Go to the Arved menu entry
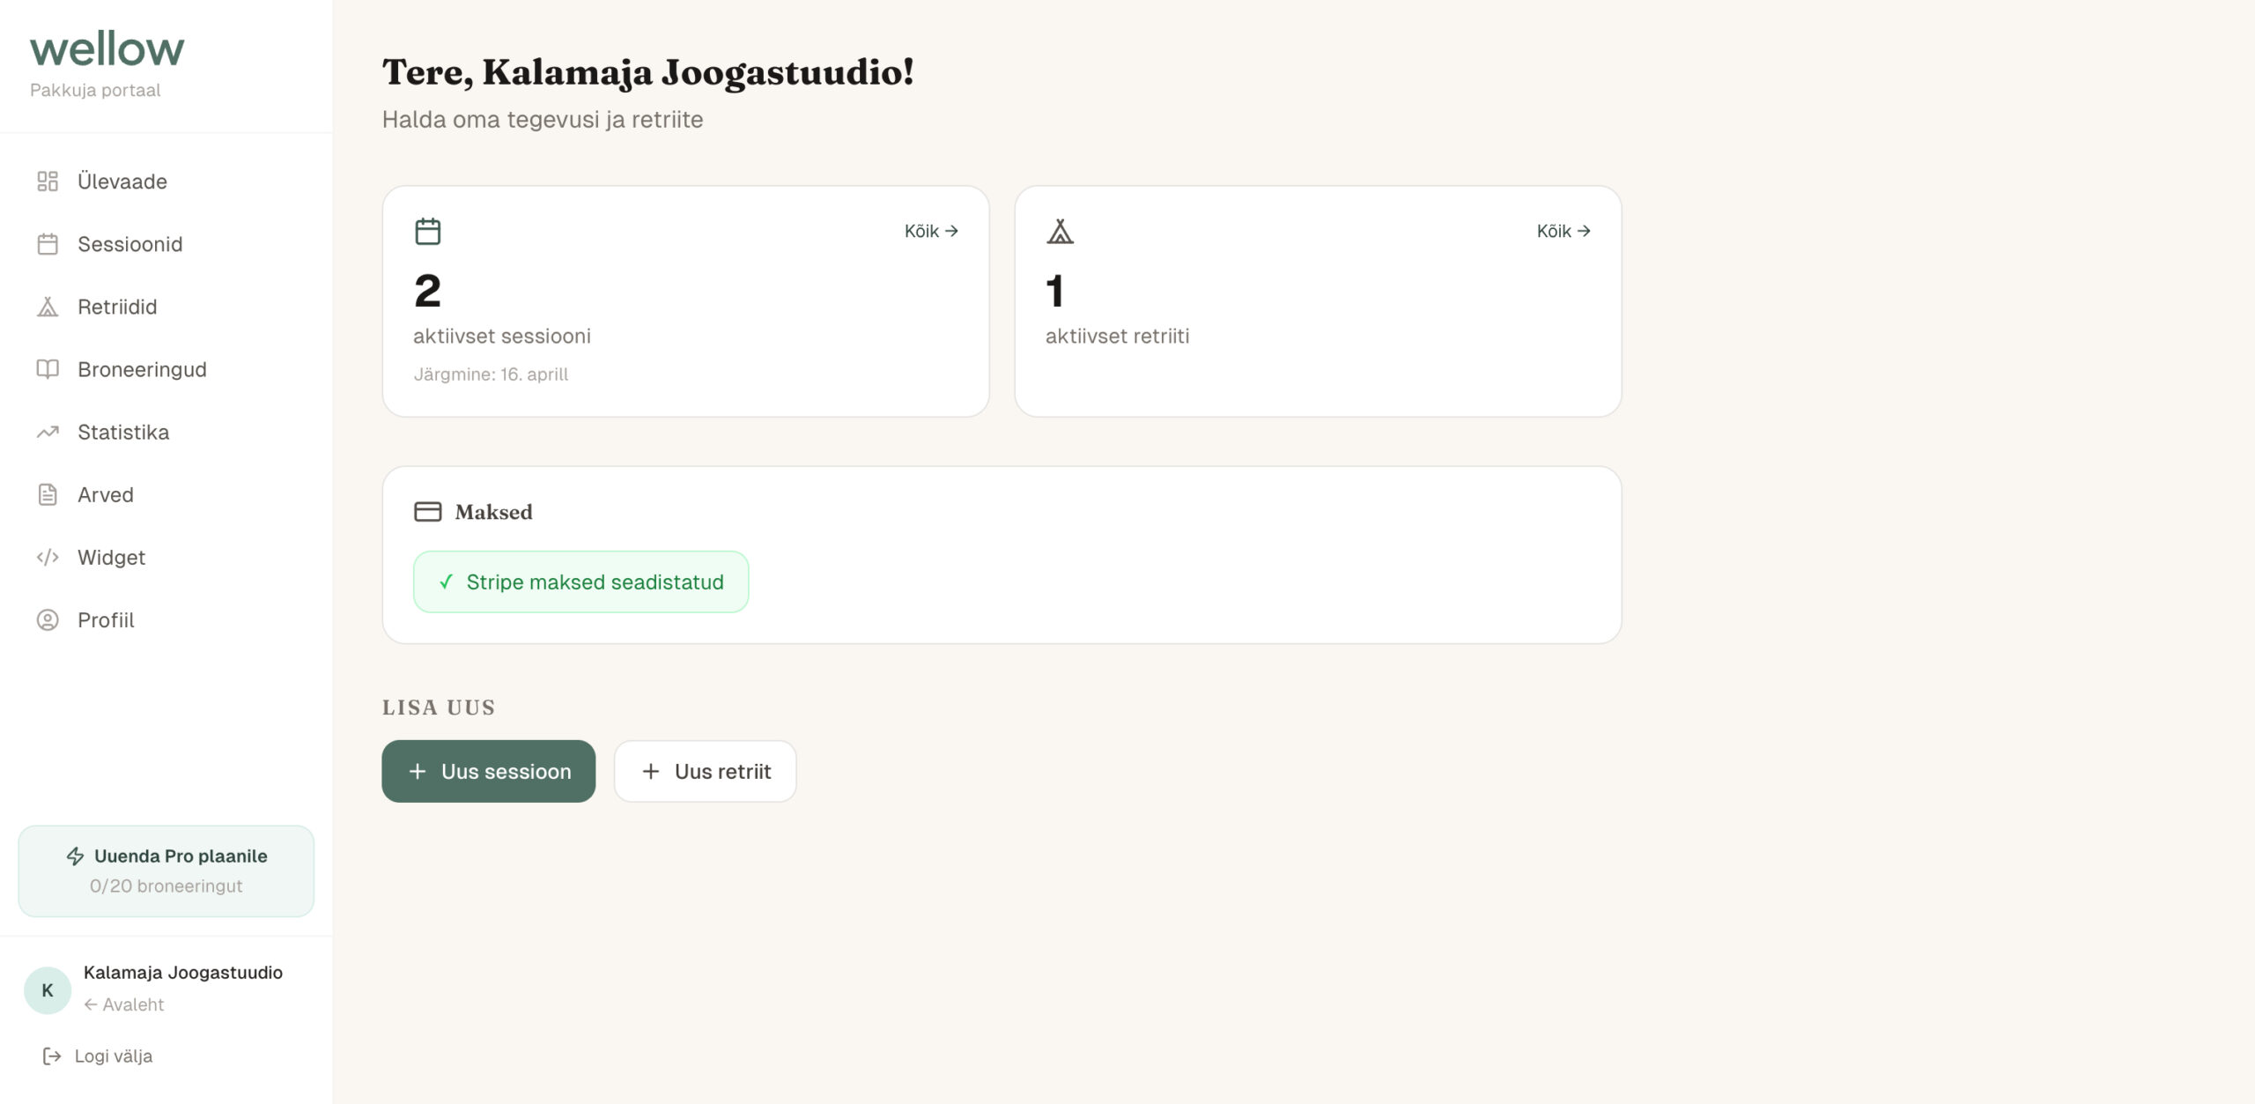Image resolution: width=2255 pixels, height=1104 pixels. pos(106,495)
